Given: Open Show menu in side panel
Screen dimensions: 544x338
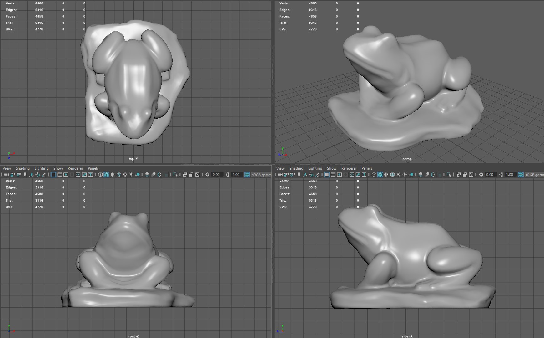Looking at the screenshot, I should click(x=332, y=168).
